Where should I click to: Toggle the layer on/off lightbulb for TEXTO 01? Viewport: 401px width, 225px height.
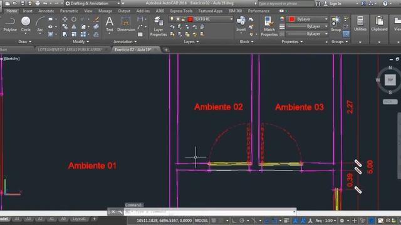coord(172,19)
